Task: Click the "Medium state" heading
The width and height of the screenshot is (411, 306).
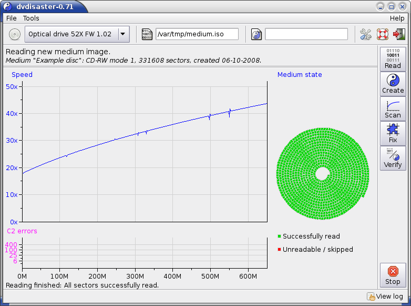Action: (x=300, y=75)
